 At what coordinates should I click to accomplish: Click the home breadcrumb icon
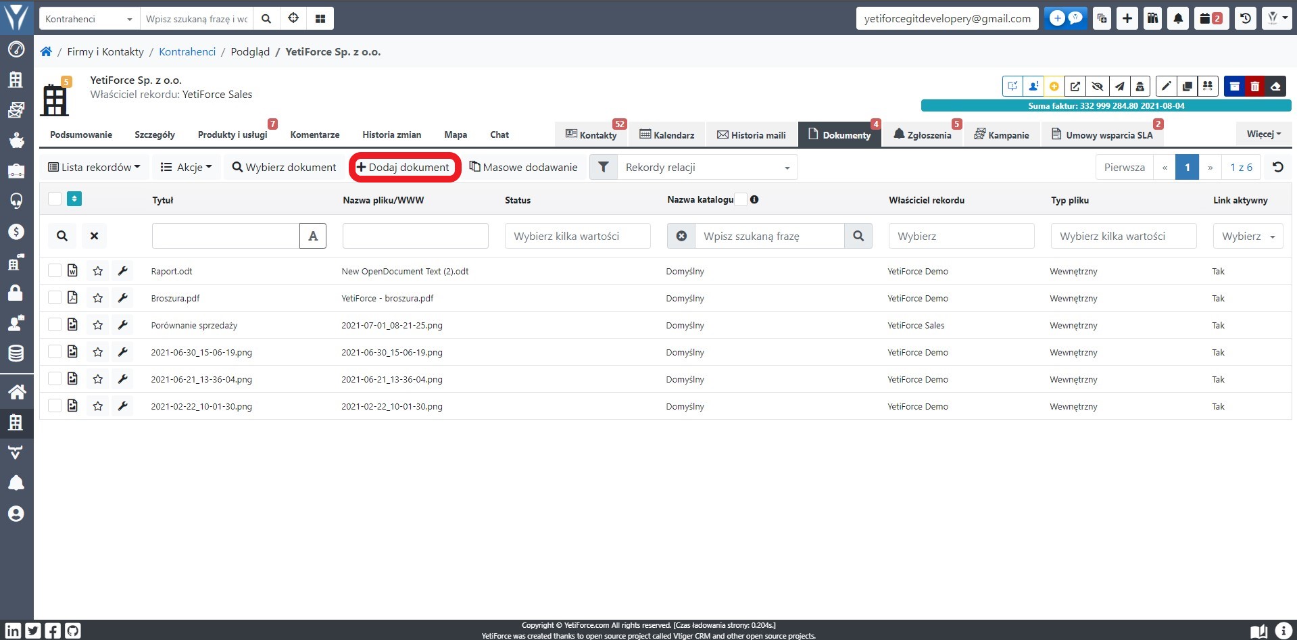tap(46, 52)
